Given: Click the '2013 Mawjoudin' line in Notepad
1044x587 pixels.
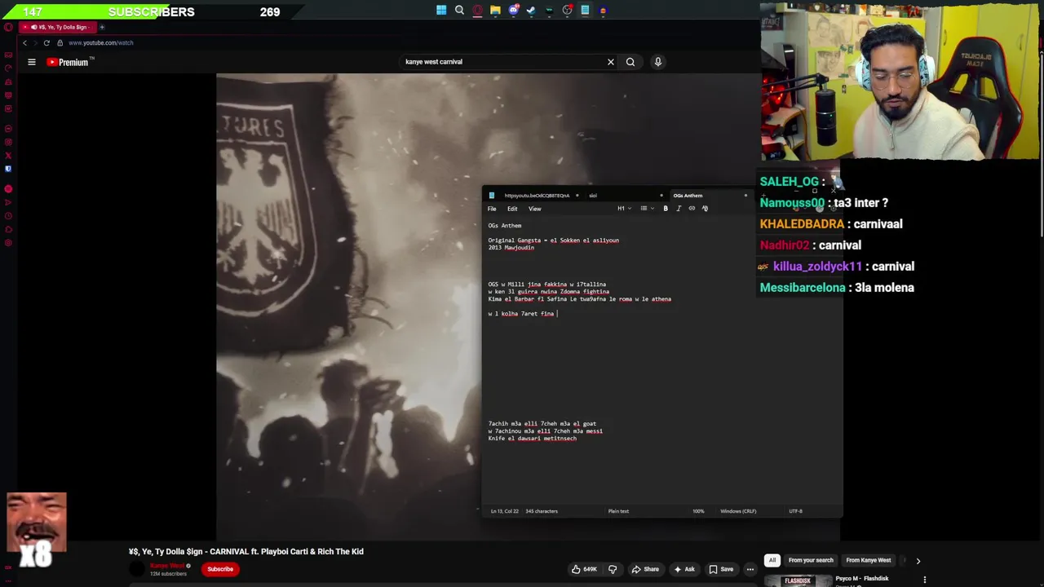Looking at the screenshot, I should point(511,248).
